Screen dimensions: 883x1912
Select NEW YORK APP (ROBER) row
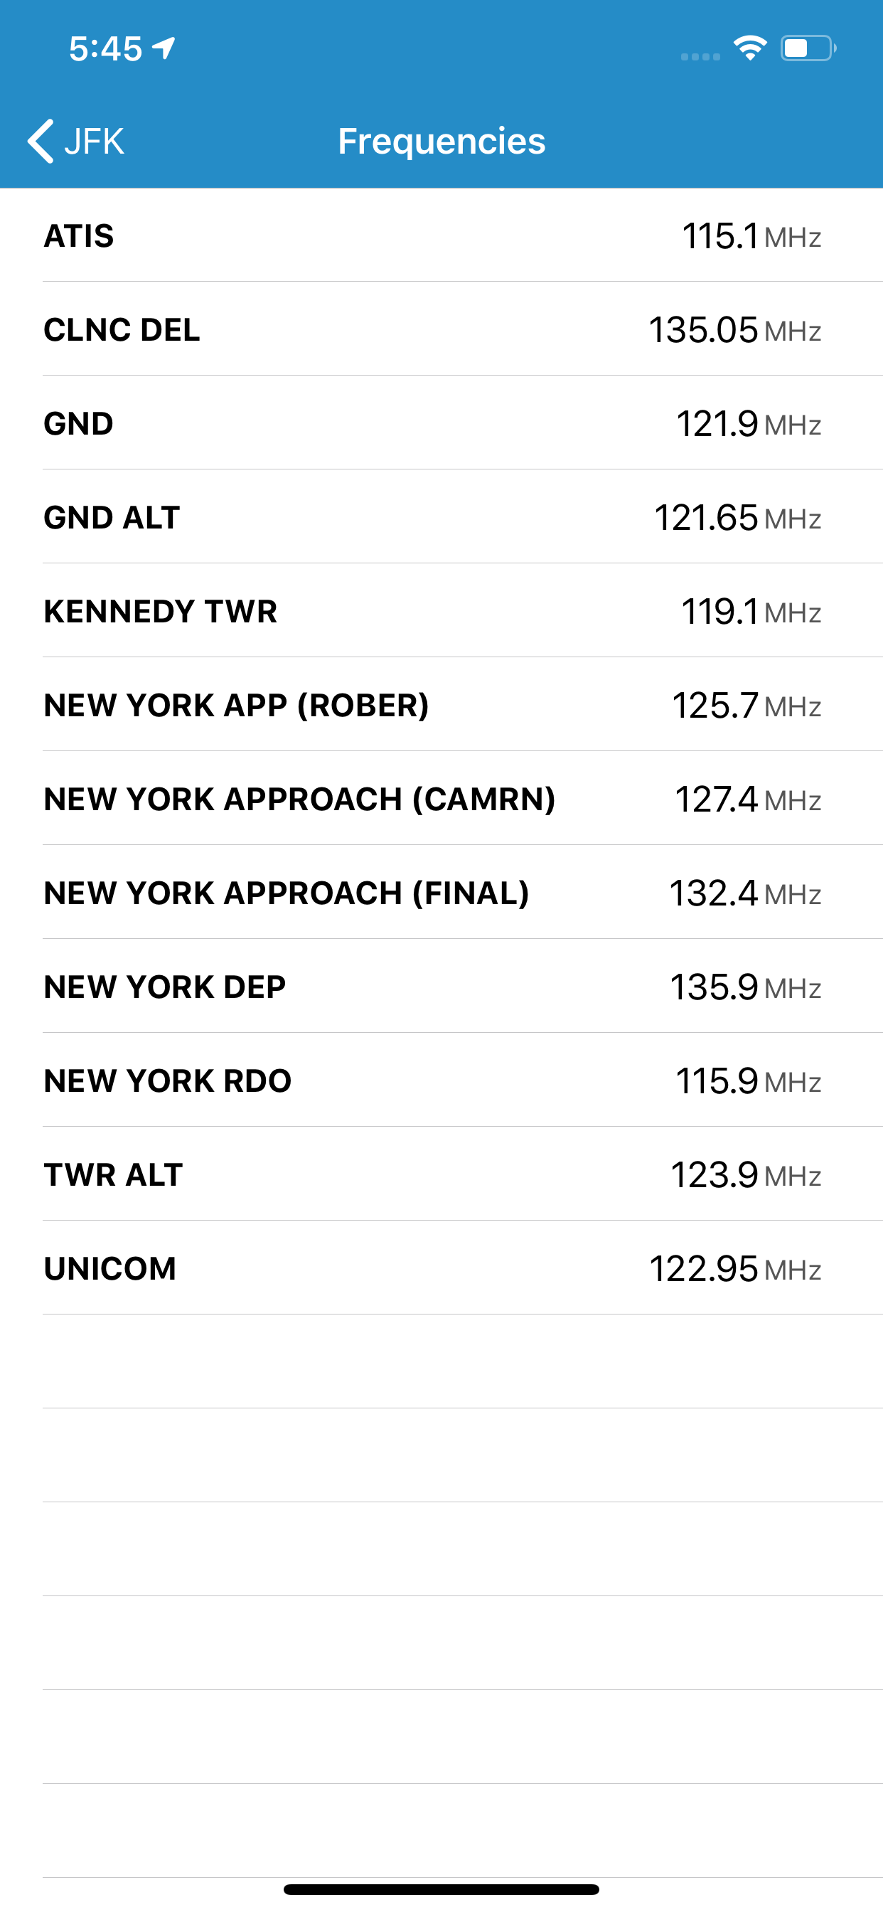point(442,705)
